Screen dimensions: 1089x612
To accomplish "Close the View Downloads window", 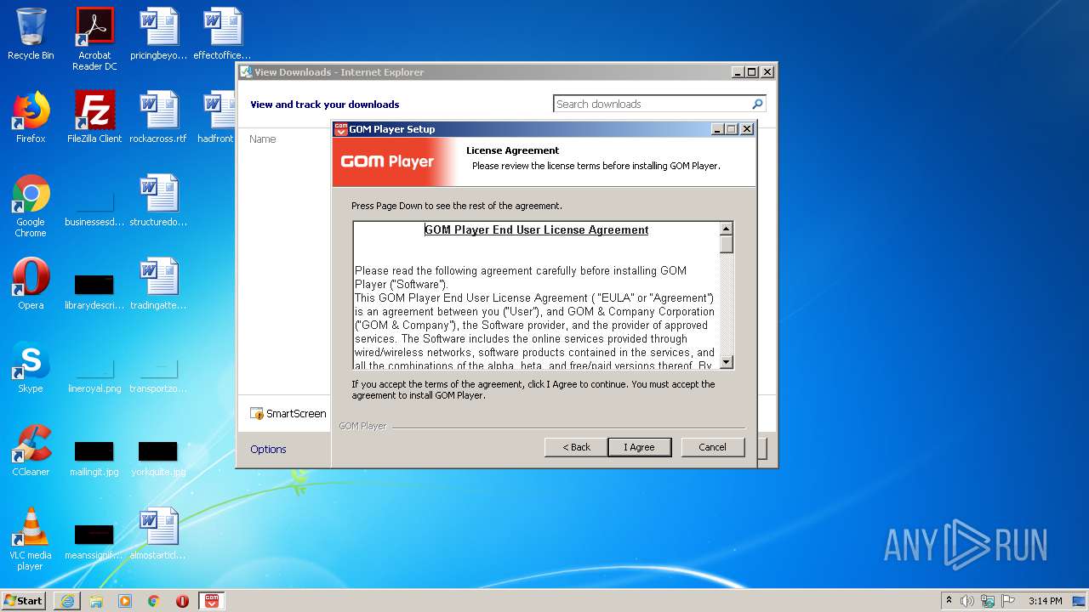I will (767, 72).
